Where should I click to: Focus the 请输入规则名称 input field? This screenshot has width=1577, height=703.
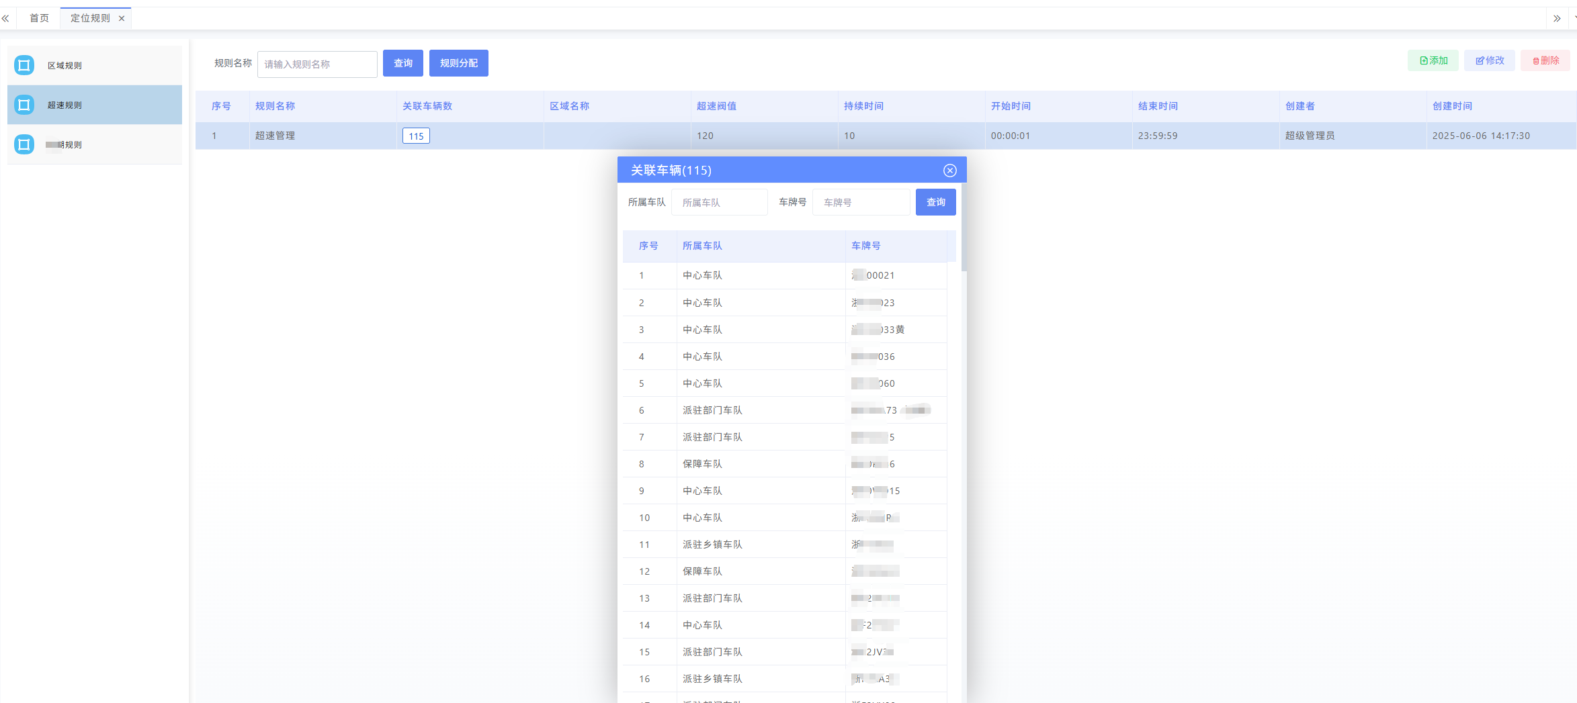tap(317, 64)
